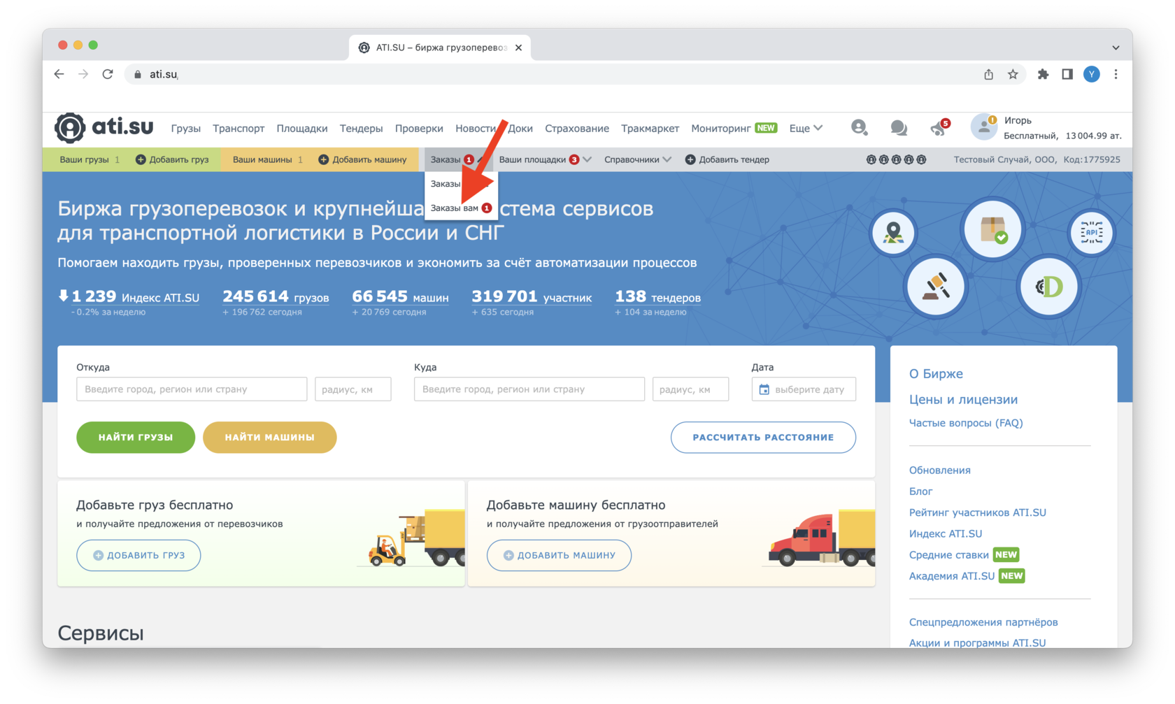Toggle the browser side panel icon
The height and width of the screenshot is (704, 1175).
tap(1067, 74)
